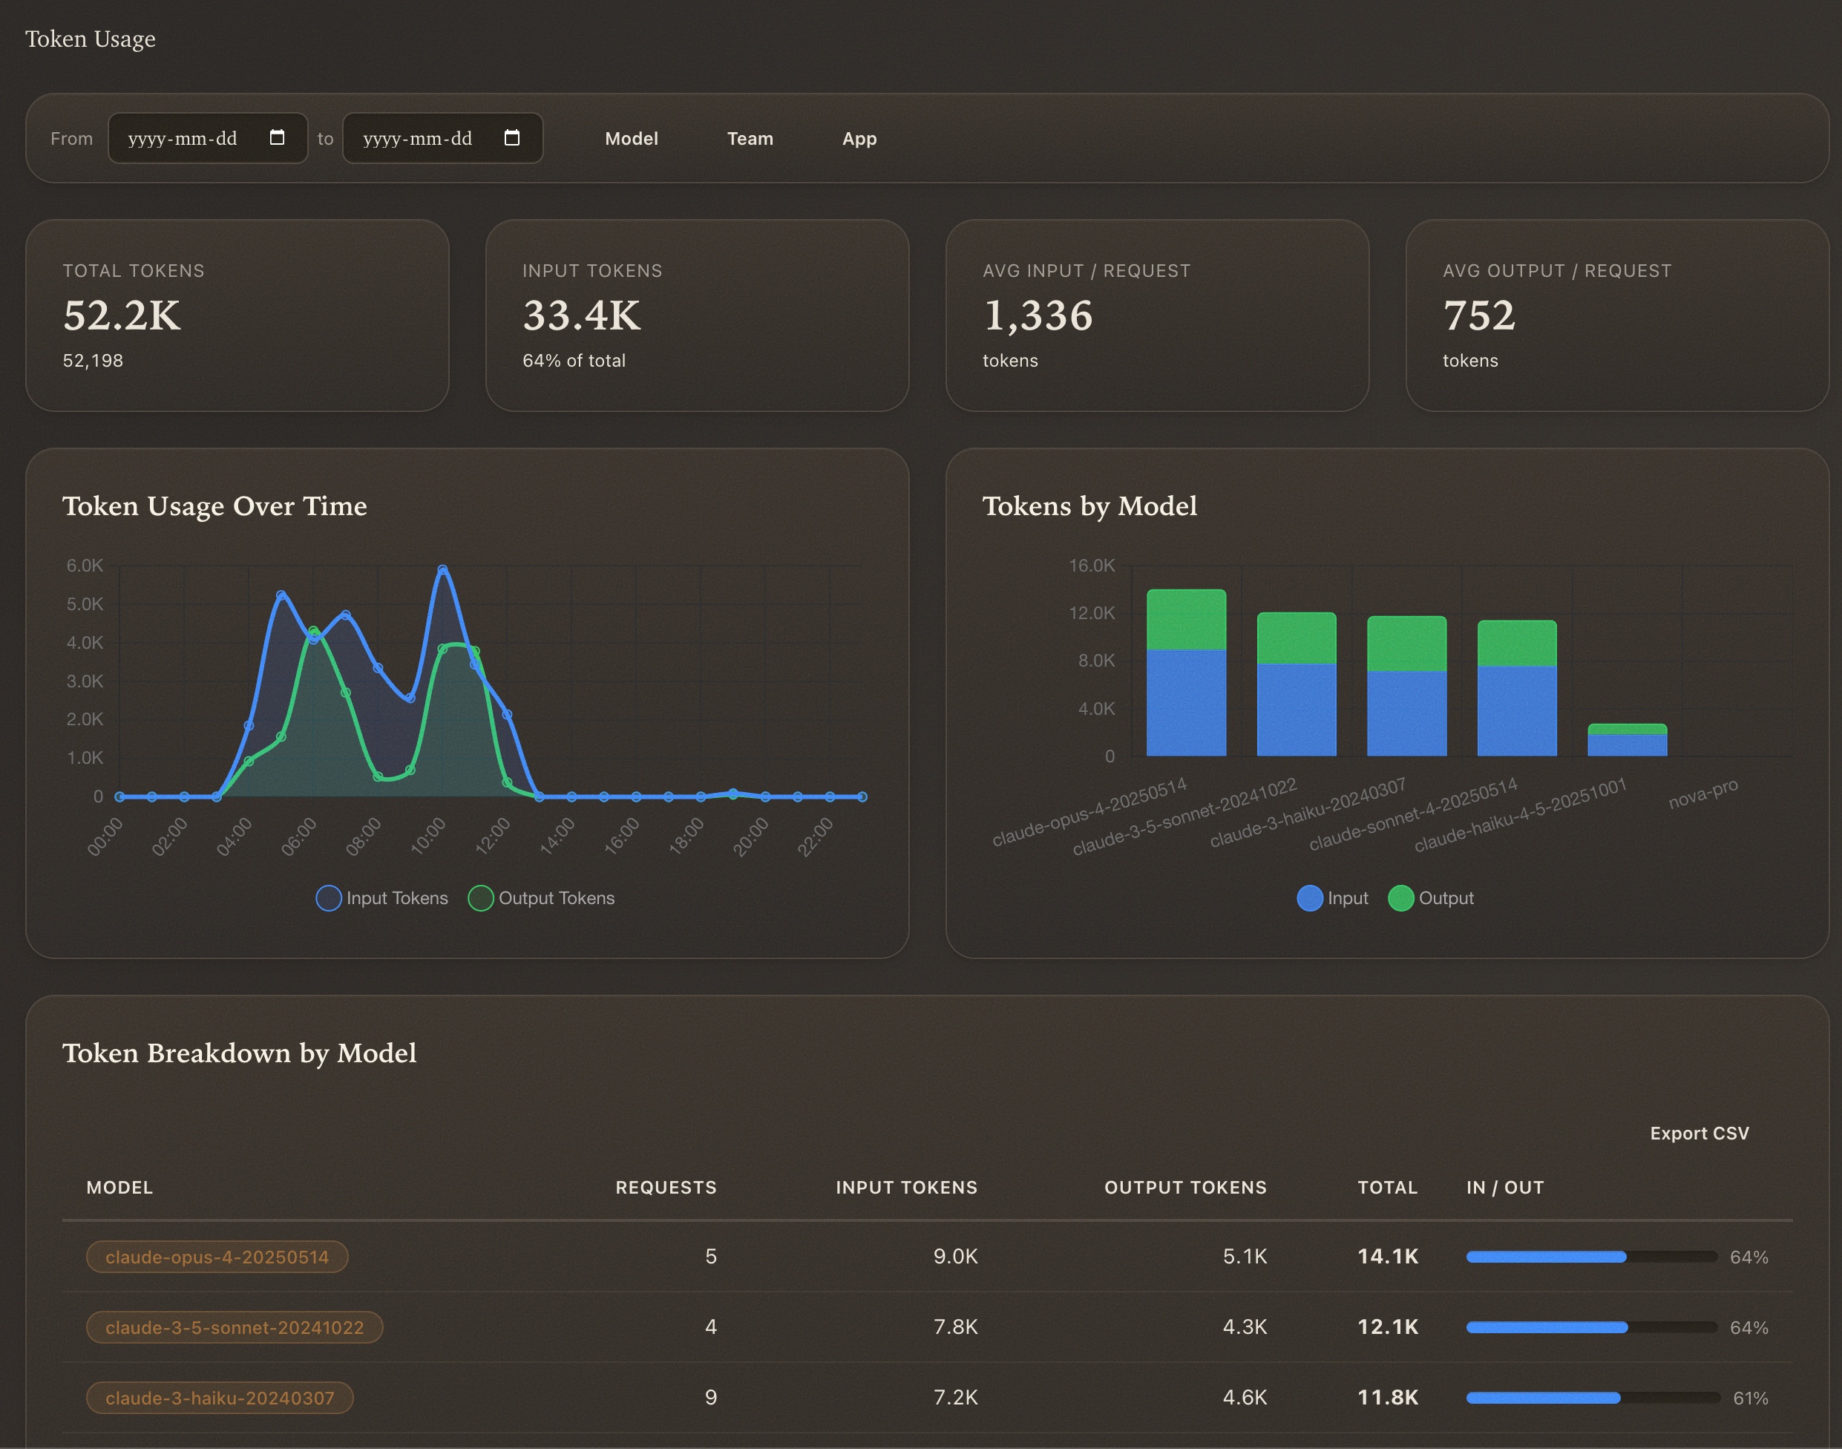
Task: Select the claude-3-5-sonnet-20241022 model tag
Action: [x=234, y=1327]
